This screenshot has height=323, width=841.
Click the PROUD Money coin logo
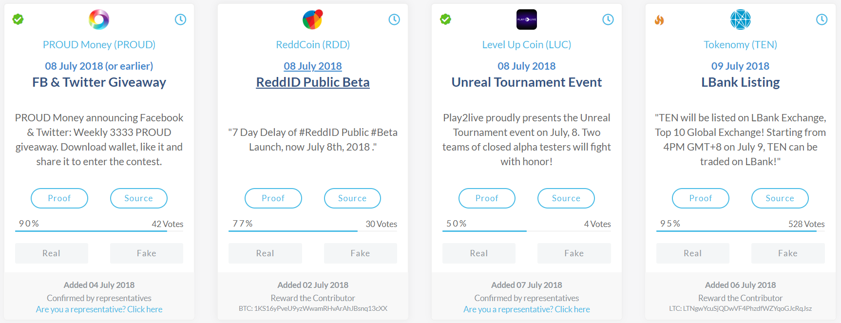click(x=99, y=19)
